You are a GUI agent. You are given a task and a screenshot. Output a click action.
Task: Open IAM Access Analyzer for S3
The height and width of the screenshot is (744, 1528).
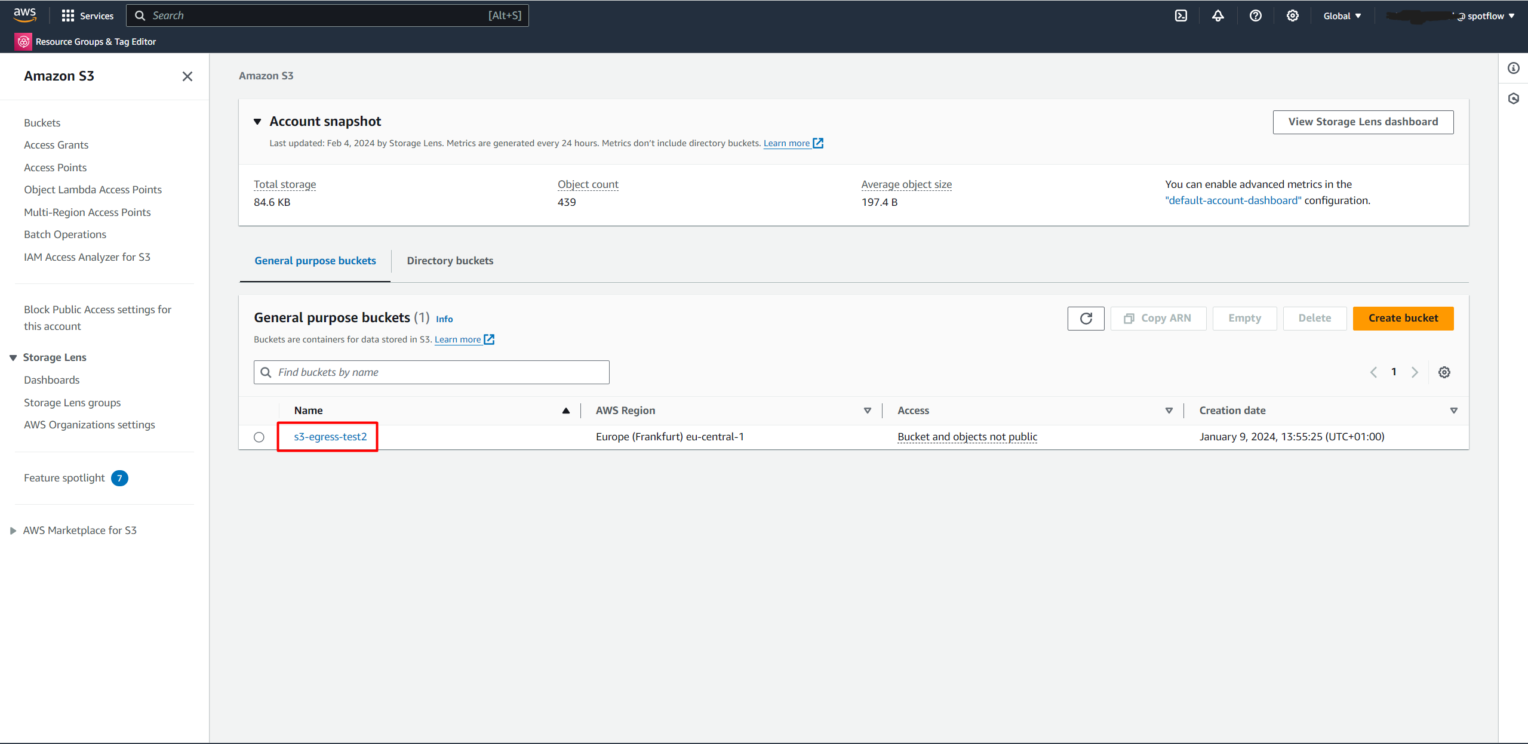pos(87,257)
